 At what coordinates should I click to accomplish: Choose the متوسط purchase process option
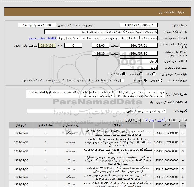coord(145,80)
